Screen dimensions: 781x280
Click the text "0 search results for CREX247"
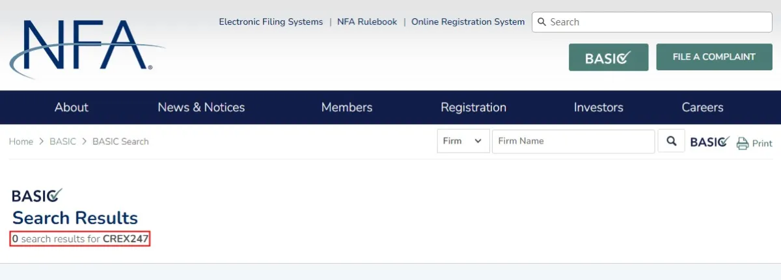[81, 239]
